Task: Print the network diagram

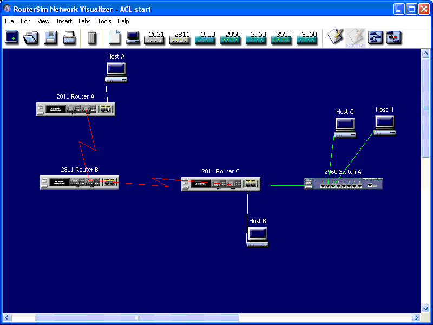Action: 69,37
